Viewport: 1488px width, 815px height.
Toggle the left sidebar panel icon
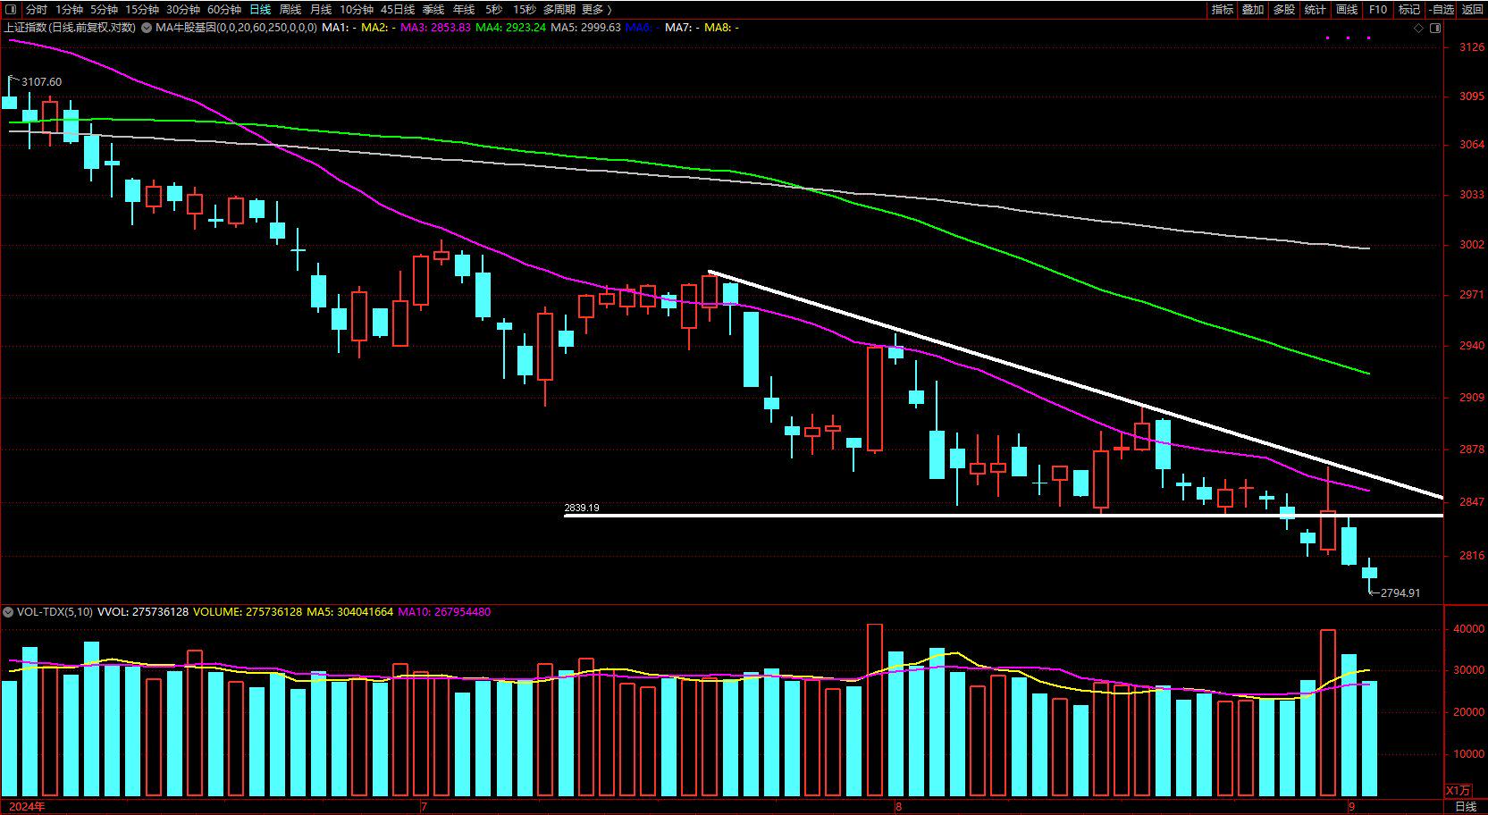(x=9, y=10)
